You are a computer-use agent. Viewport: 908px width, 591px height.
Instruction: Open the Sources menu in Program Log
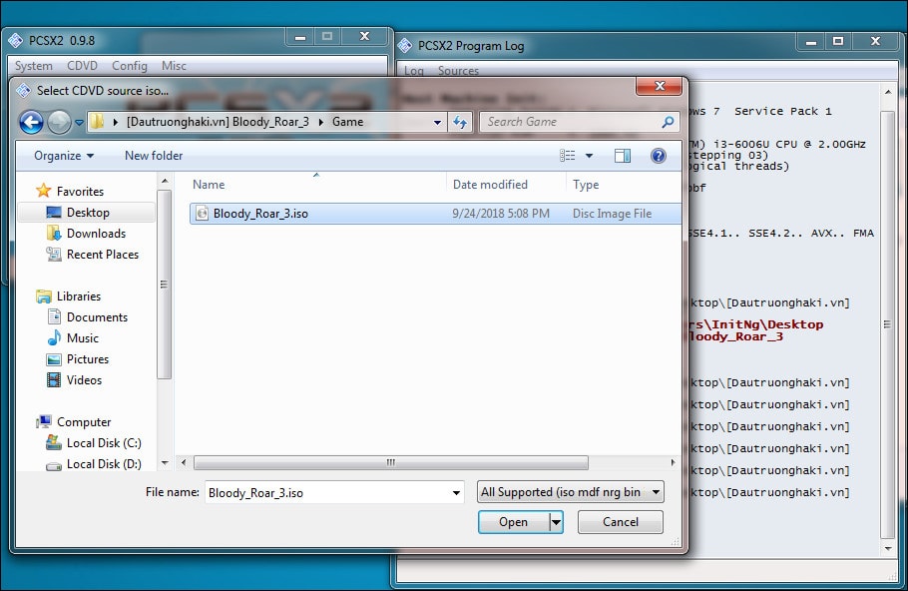458,71
